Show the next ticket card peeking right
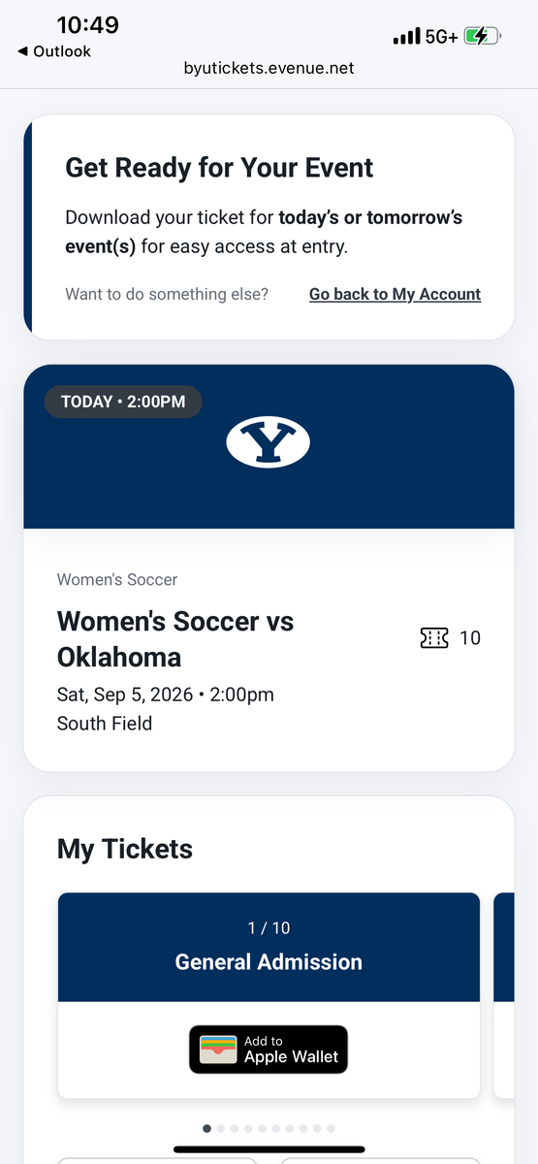 click(x=504, y=995)
